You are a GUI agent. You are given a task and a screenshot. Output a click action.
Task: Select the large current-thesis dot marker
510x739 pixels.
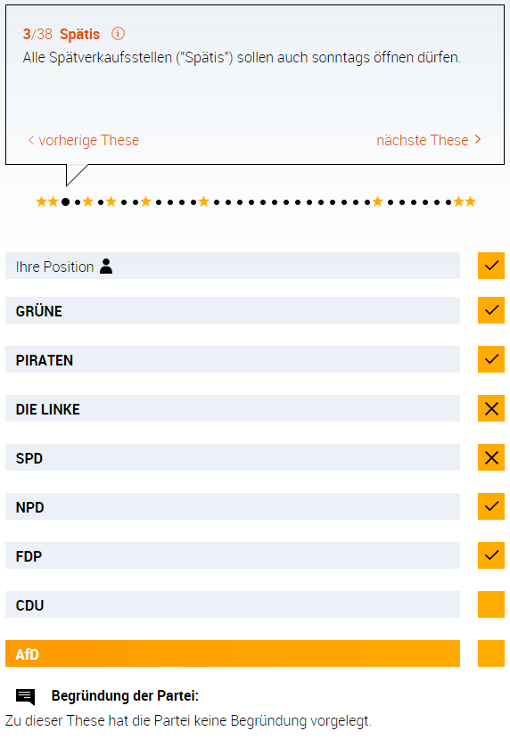pyautogui.click(x=65, y=201)
